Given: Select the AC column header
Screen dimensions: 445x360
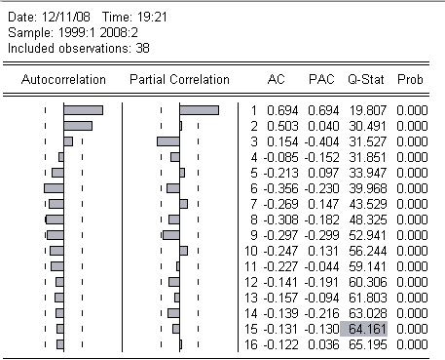Looking at the screenshot, I should pyautogui.click(x=277, y=79).
